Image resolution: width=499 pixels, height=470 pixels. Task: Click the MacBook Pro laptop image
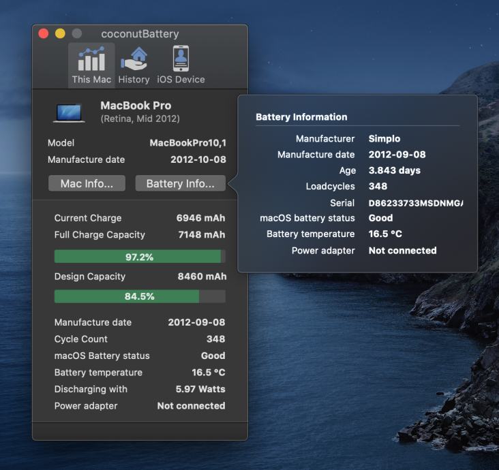tap(69, 112)
